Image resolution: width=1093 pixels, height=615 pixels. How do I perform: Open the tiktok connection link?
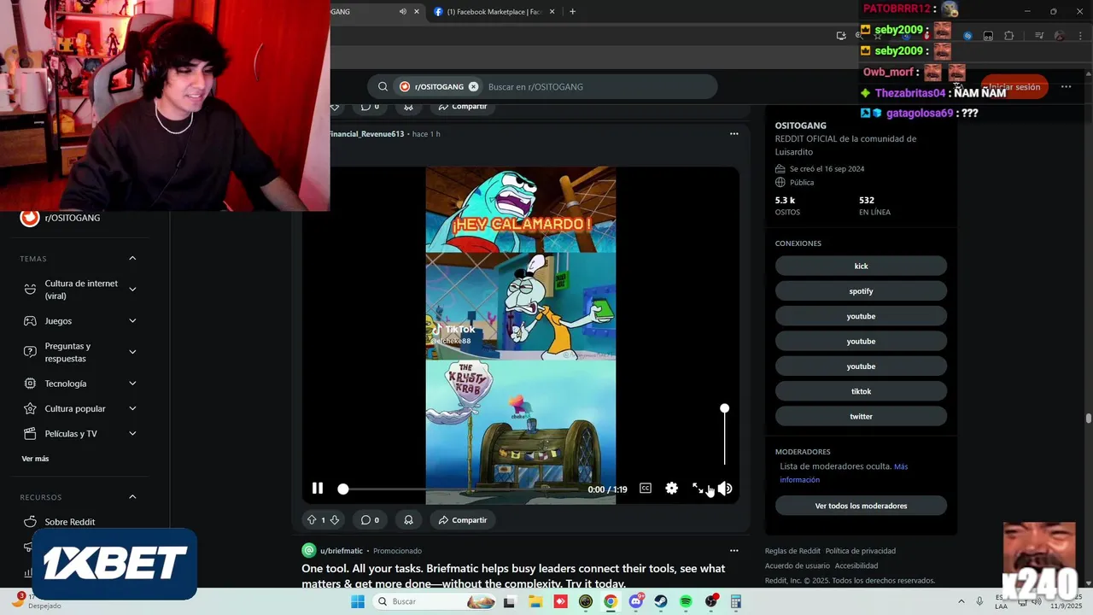tap(861, 391)
